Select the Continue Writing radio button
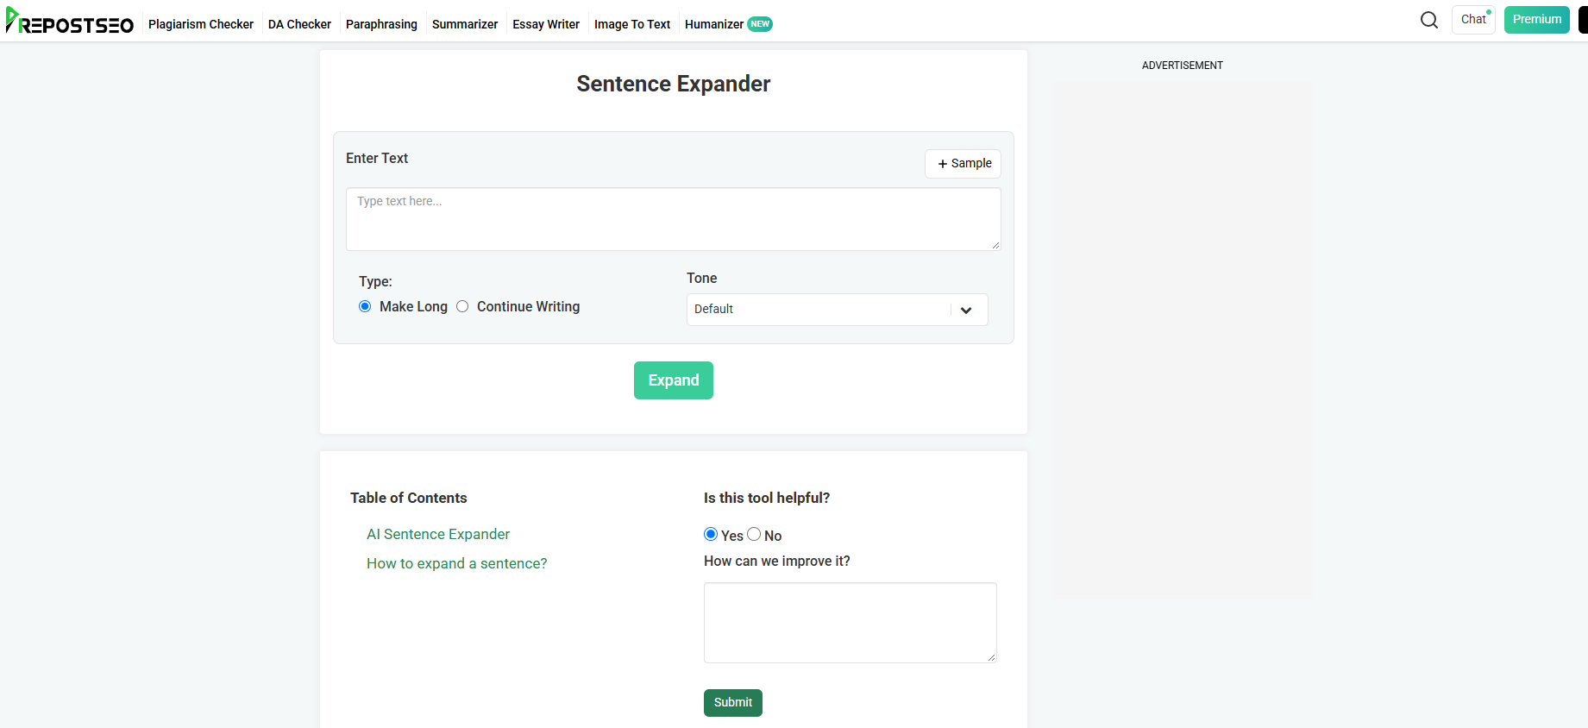The height and width of the screenshot is (728, 1588). 462,306
